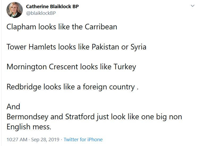Click the 10:27 AM time stamp
Screen dimensions: 197x146
pos(16,139)
